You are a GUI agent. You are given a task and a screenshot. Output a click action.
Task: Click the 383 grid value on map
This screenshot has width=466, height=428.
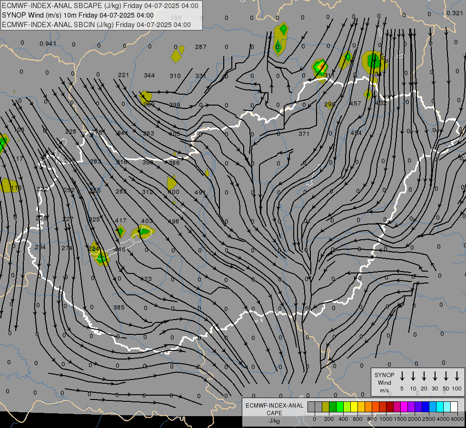pos(149,133)
